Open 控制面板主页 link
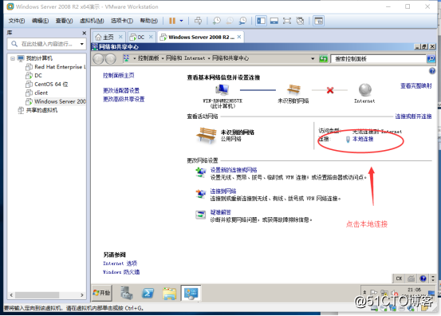This screenshot has width=441, height=316. pos(118,75)
